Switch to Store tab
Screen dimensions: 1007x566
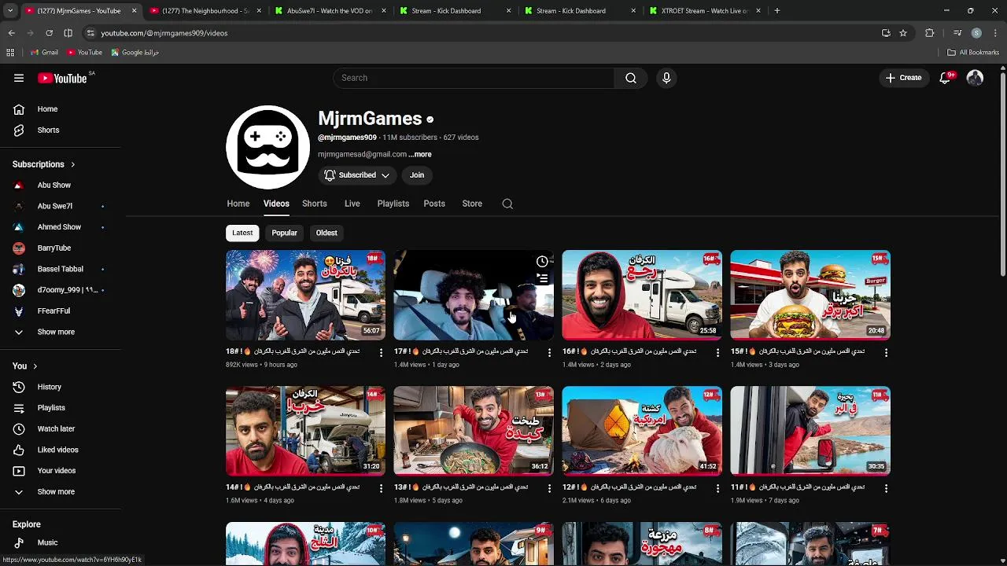click(x=472, y=204)
